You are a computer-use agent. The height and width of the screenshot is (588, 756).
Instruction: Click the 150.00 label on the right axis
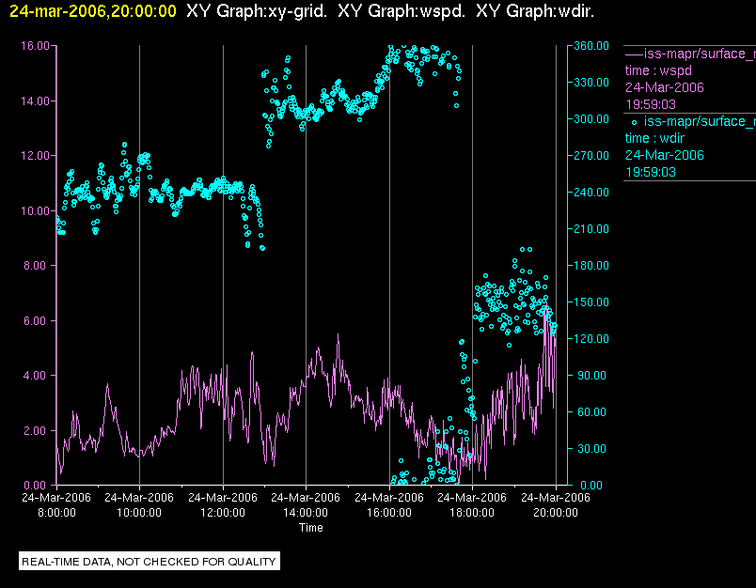[591, 302]
